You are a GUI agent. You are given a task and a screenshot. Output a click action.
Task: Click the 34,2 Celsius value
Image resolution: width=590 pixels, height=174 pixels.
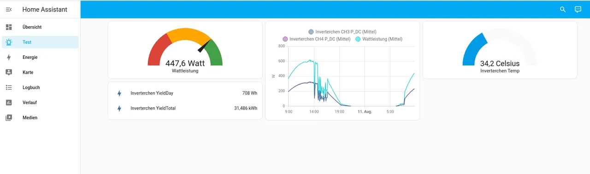click(x=500, y=64)
